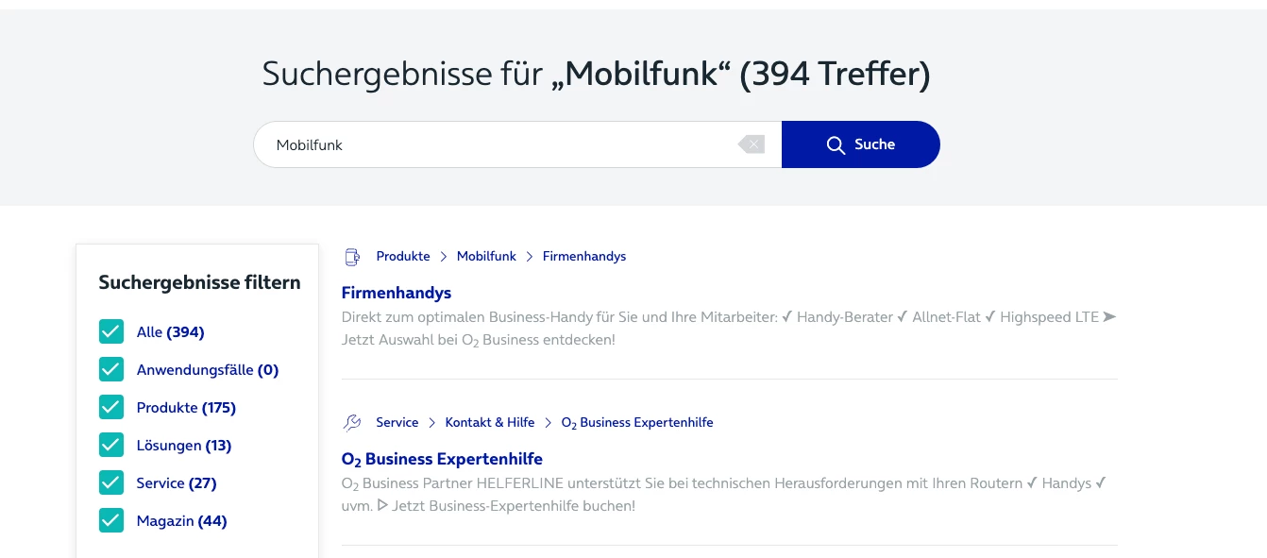Image resolution: width=1267 pixels, height=558 pixels.
Task: Open the O2 Business Expertenhilfe result title
Action: point(442,460)
